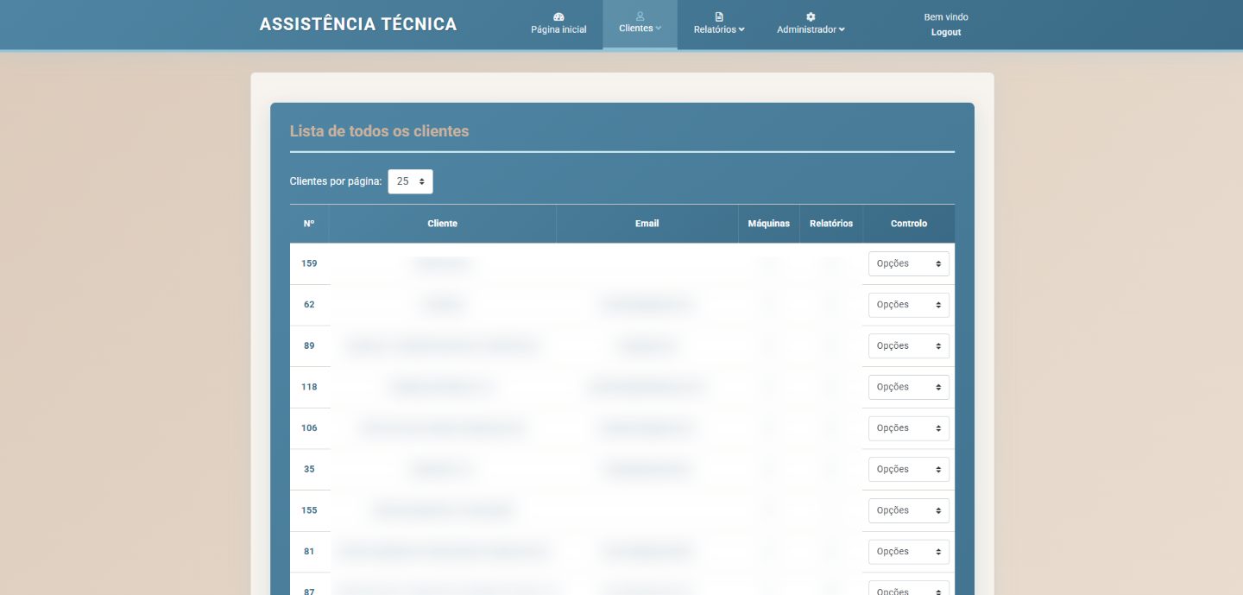The width and height of the screenshot is (1243, 595).
Task: Click client number 159 cell
Action: click(x=309, y=263)
